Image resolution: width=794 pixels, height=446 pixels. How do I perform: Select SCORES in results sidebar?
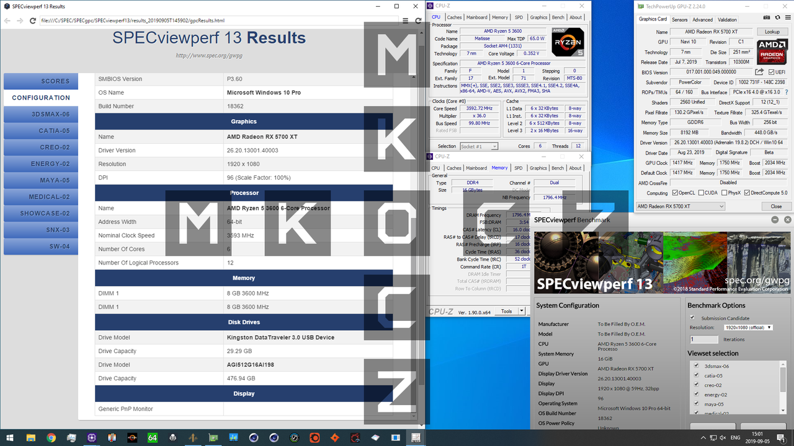coord(41,81)
